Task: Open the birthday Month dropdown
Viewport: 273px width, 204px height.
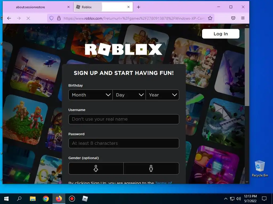Action: coord(91,95)
